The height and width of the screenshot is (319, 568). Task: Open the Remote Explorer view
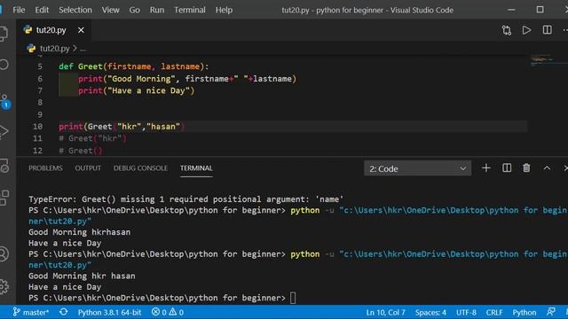4,166
